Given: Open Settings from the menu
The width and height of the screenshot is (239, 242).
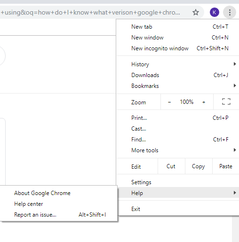Looking at the screenshot, I should point(178,182).
